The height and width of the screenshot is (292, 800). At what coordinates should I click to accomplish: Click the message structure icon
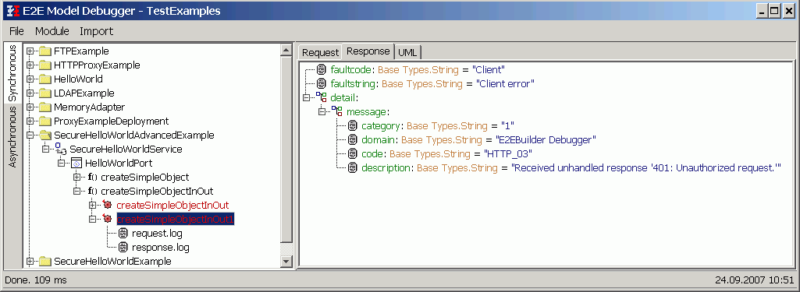(337, 111)
